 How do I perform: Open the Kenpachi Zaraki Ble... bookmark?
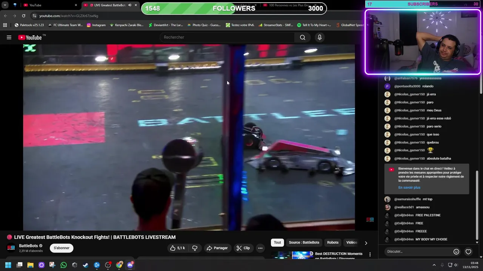pyautogui.click(x=126, y=25)
